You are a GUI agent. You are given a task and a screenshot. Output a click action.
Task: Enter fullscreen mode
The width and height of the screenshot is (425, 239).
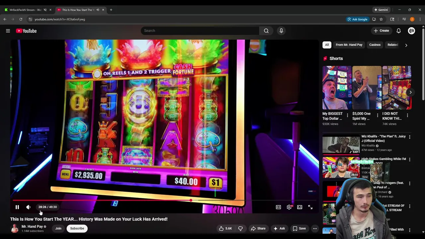(x=310, y=207)
